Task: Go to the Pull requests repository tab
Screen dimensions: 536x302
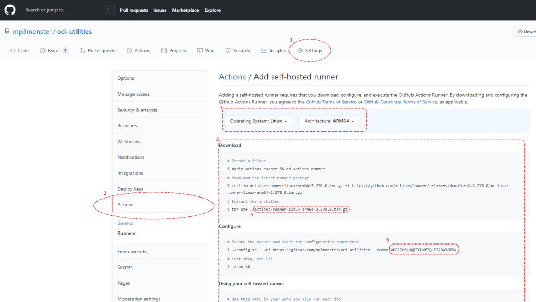Action: 97,51
